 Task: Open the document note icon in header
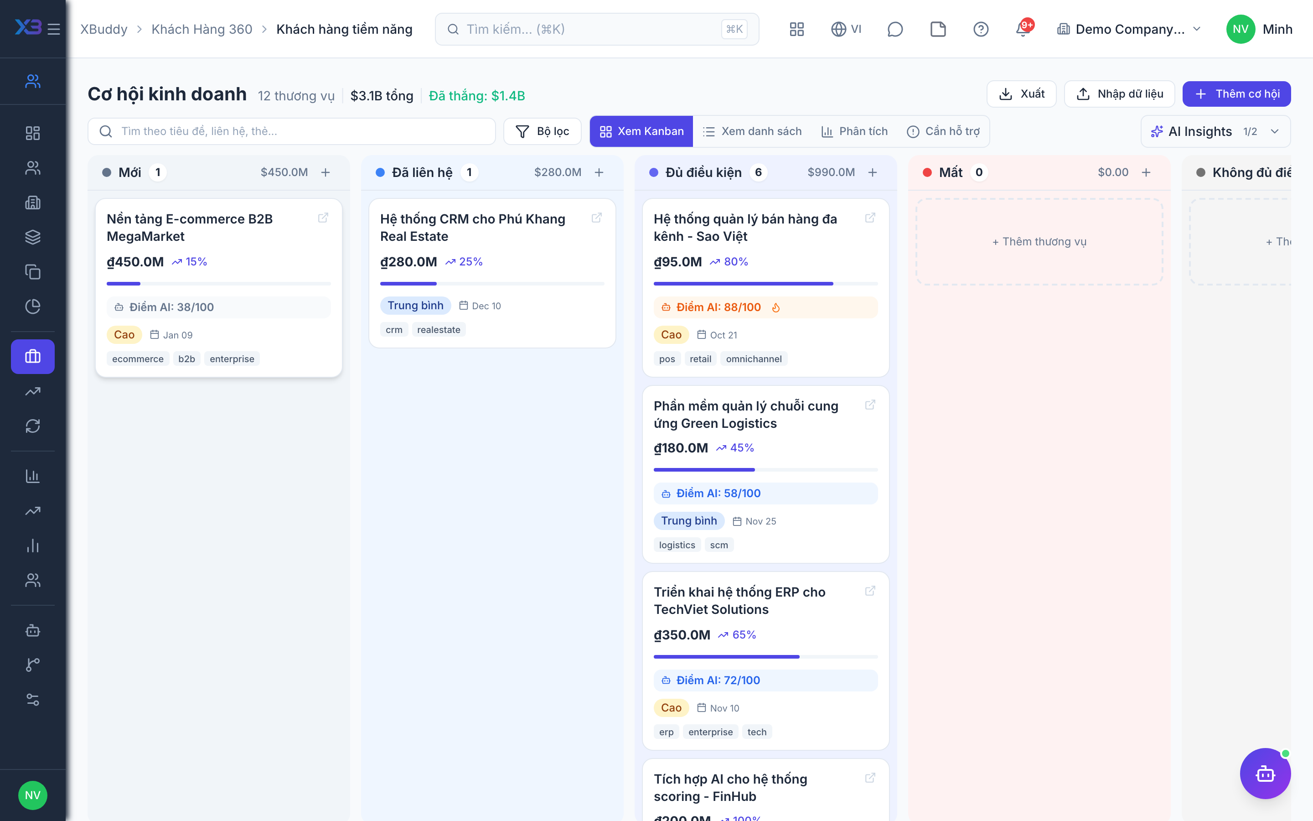pyautogui.click(x=938, y=29)
